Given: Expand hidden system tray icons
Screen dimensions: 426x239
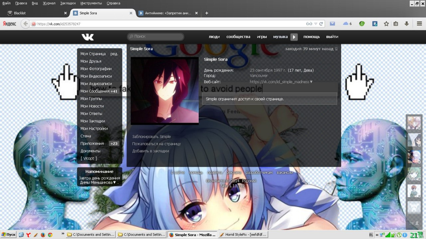Looking at the screenshot, I should [x=377, y=235].
